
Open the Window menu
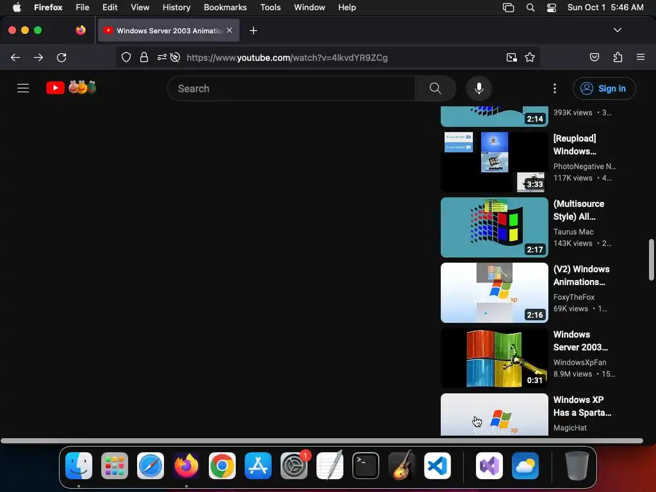309,8
